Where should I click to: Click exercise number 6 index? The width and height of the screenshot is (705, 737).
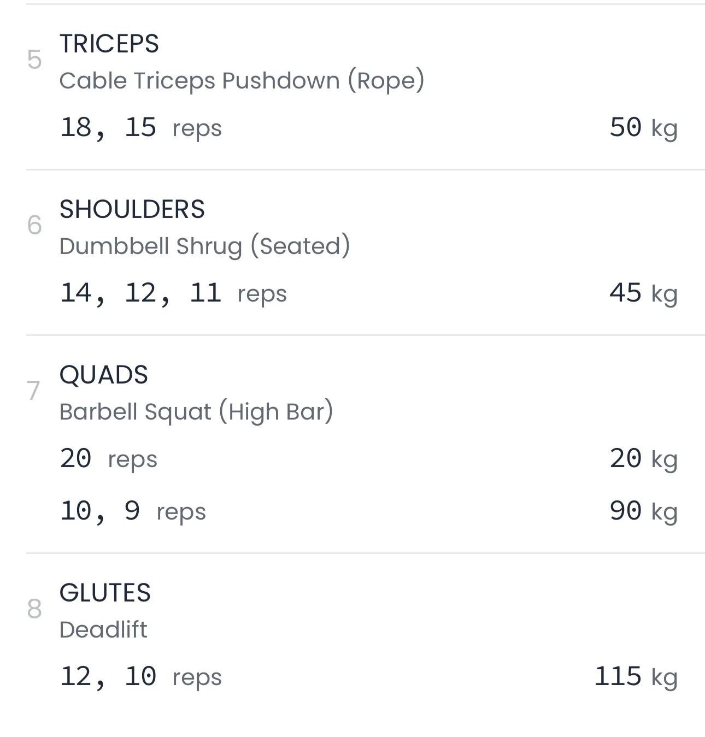click(34, 225)
